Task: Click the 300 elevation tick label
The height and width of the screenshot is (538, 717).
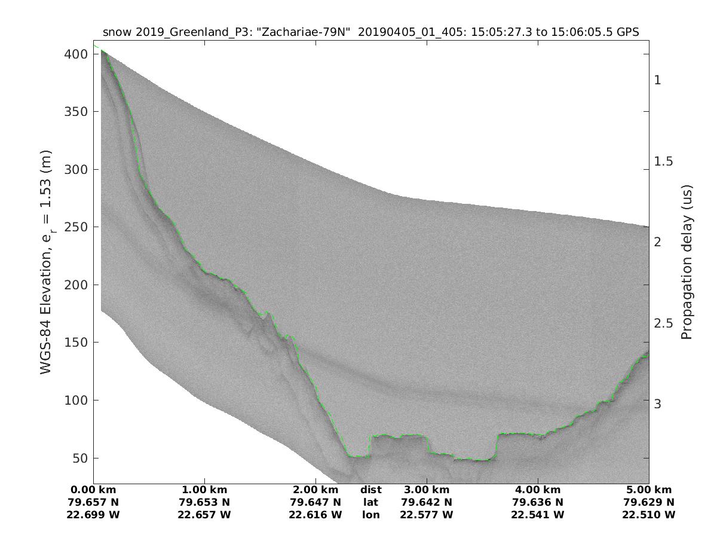Action: click(x=76, y=170)
